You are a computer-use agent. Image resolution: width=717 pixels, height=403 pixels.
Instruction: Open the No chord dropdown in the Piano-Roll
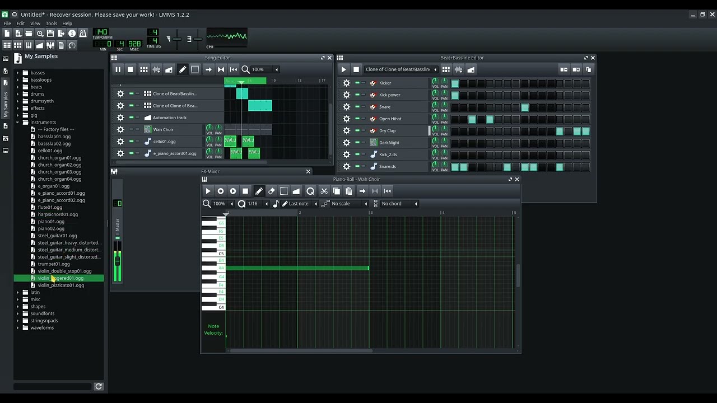[399, 204]
